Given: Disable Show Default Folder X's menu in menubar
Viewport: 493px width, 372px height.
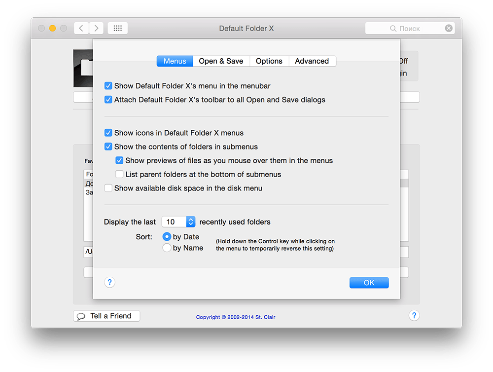Looking at the screenshot, I should tap(108, 86).
